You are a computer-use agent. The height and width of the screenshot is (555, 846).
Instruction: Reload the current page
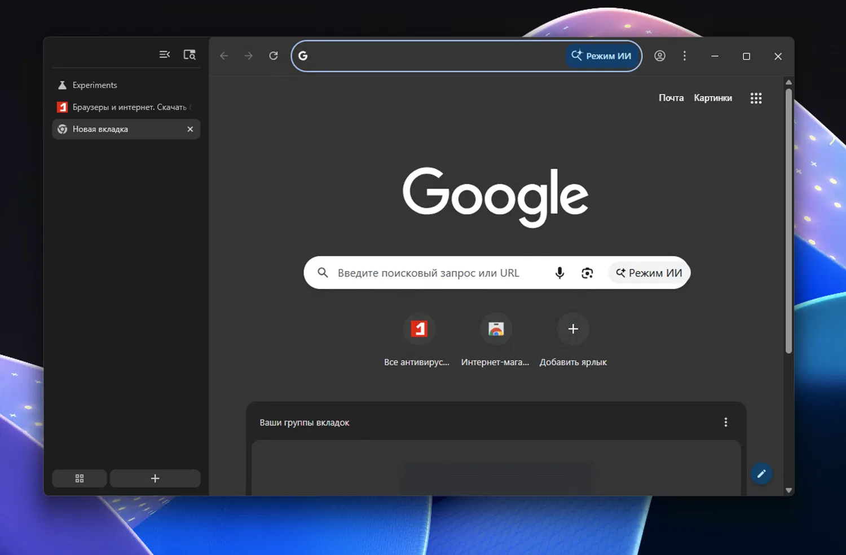274,56
